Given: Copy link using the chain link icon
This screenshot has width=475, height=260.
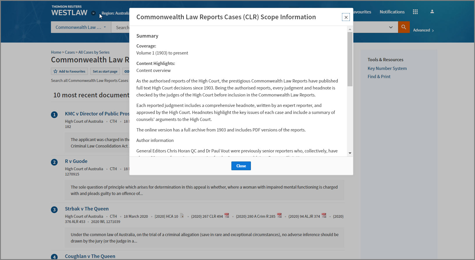Looking at the screenshot, I should pos(127,71).
